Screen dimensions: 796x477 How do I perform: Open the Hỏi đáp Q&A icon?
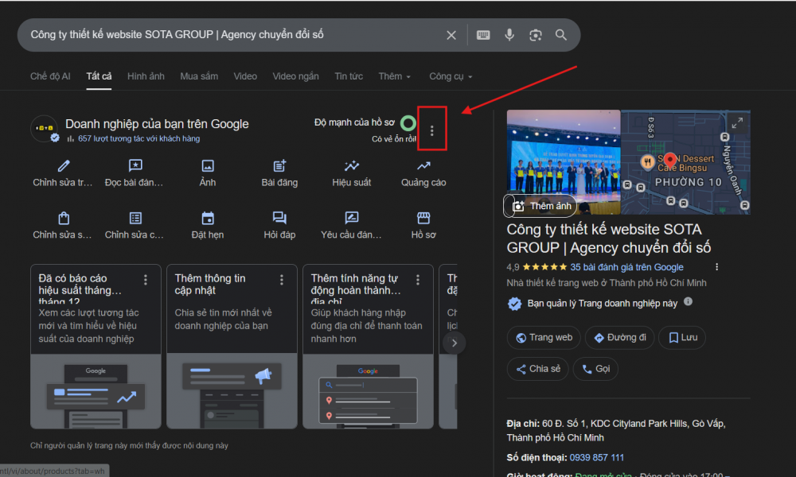click(279, 218)
